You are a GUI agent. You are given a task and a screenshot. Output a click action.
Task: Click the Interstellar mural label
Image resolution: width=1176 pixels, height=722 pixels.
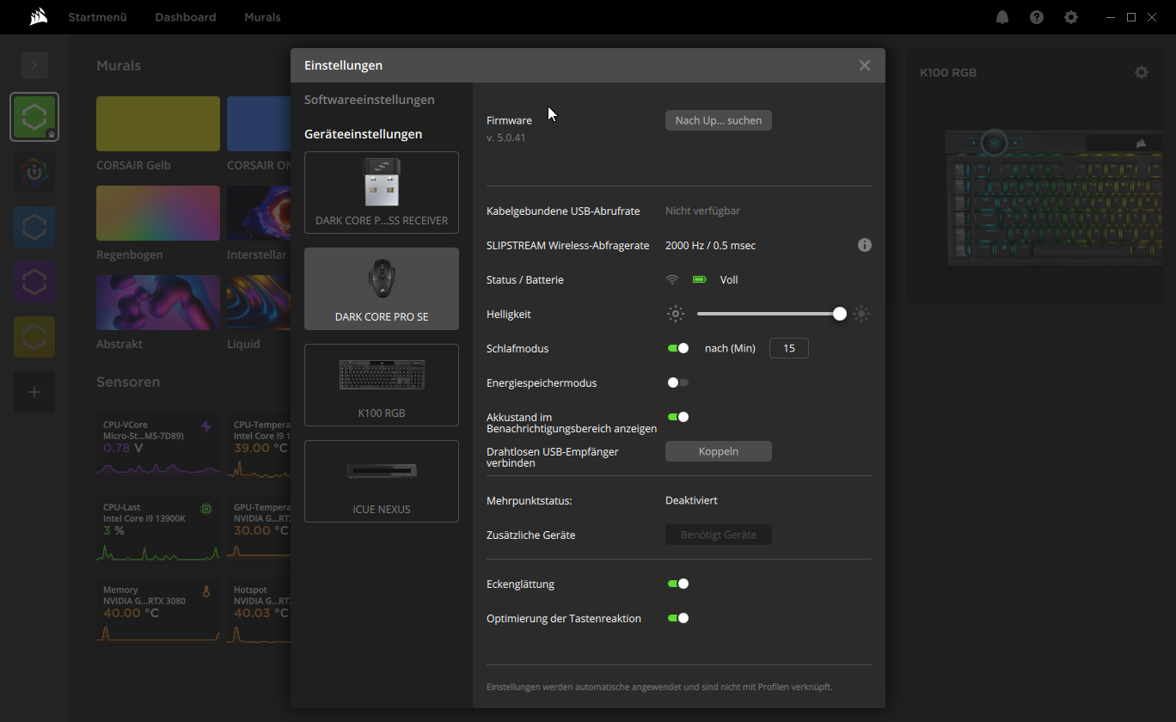pos(257,254)
